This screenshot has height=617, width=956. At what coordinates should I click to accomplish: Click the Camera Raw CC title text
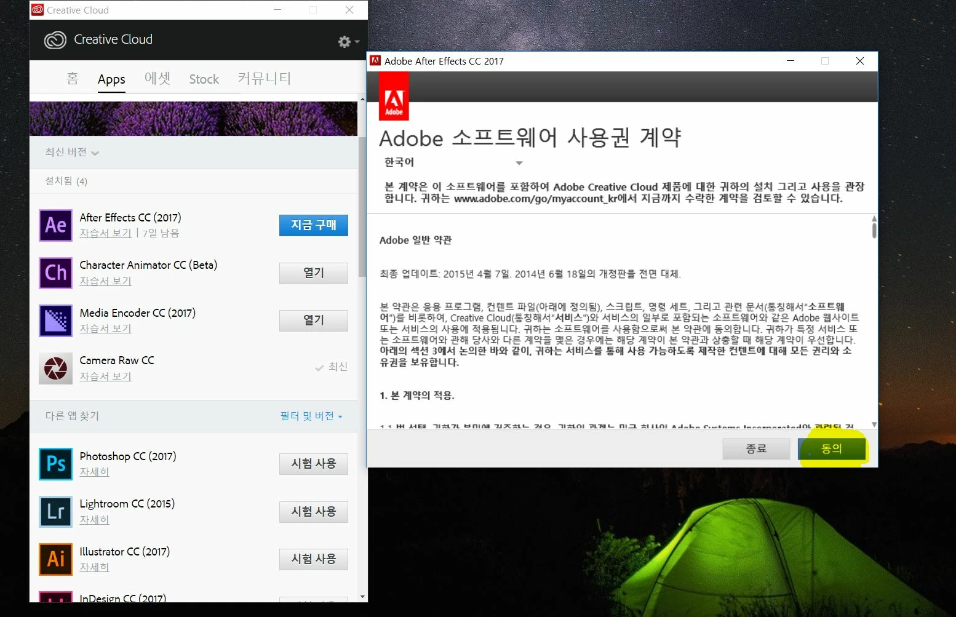click(x=117, y=360)
